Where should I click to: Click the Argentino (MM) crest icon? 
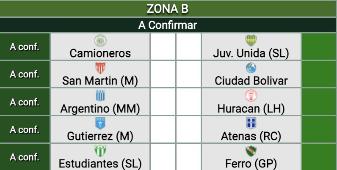100,96
